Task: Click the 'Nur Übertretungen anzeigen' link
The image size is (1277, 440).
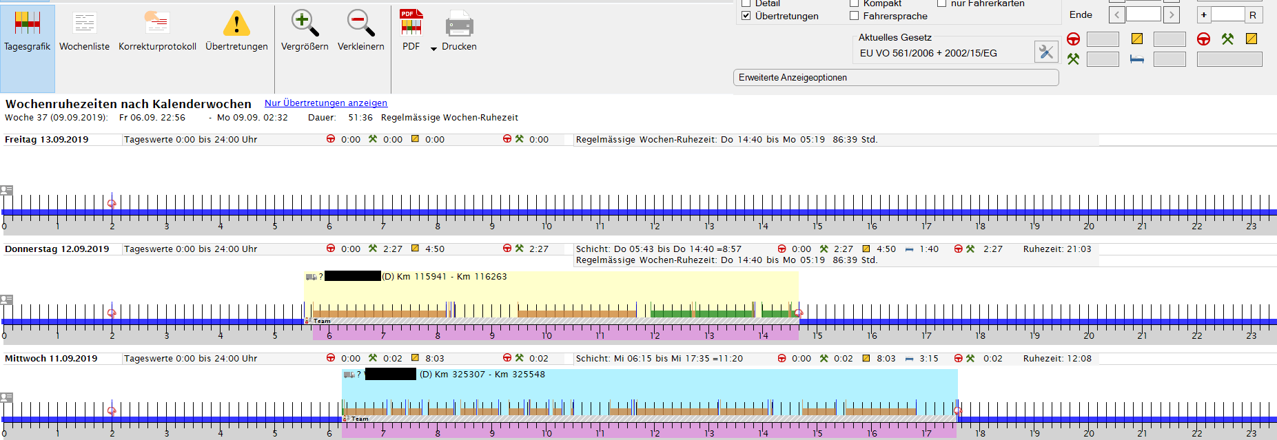Action: point(325,103)
